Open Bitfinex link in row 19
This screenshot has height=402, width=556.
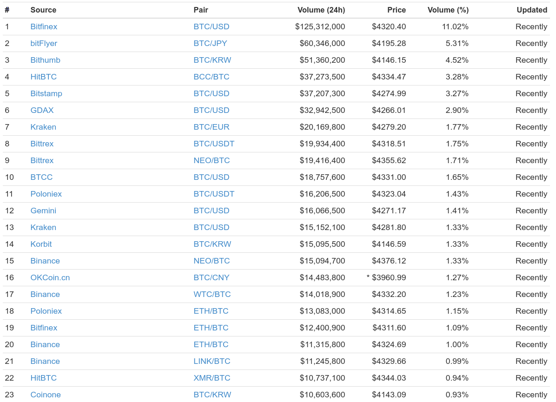tap(44, 328)
